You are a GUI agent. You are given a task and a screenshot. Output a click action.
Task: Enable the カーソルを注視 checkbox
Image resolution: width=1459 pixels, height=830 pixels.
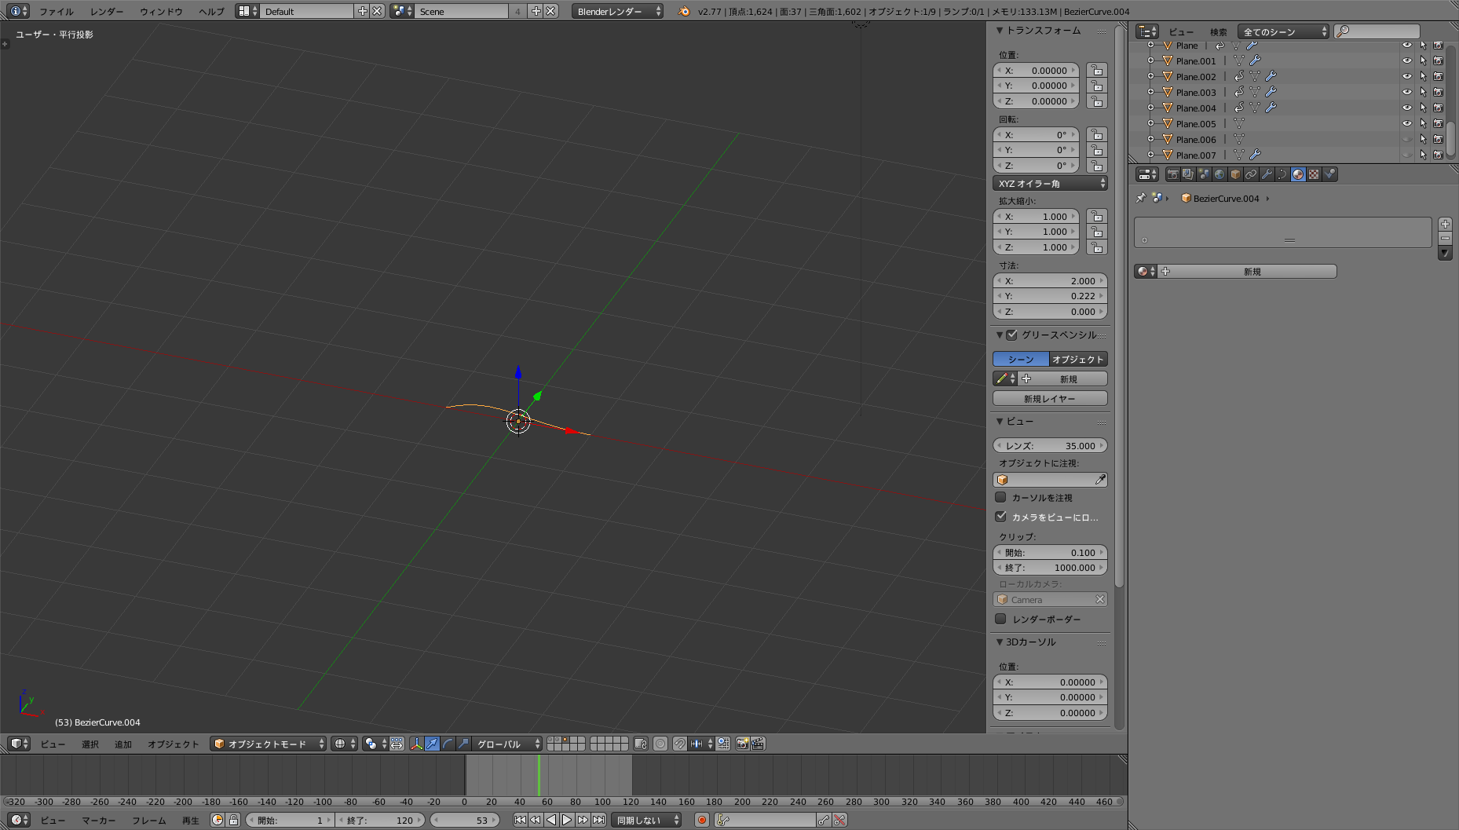point(1000,497)
